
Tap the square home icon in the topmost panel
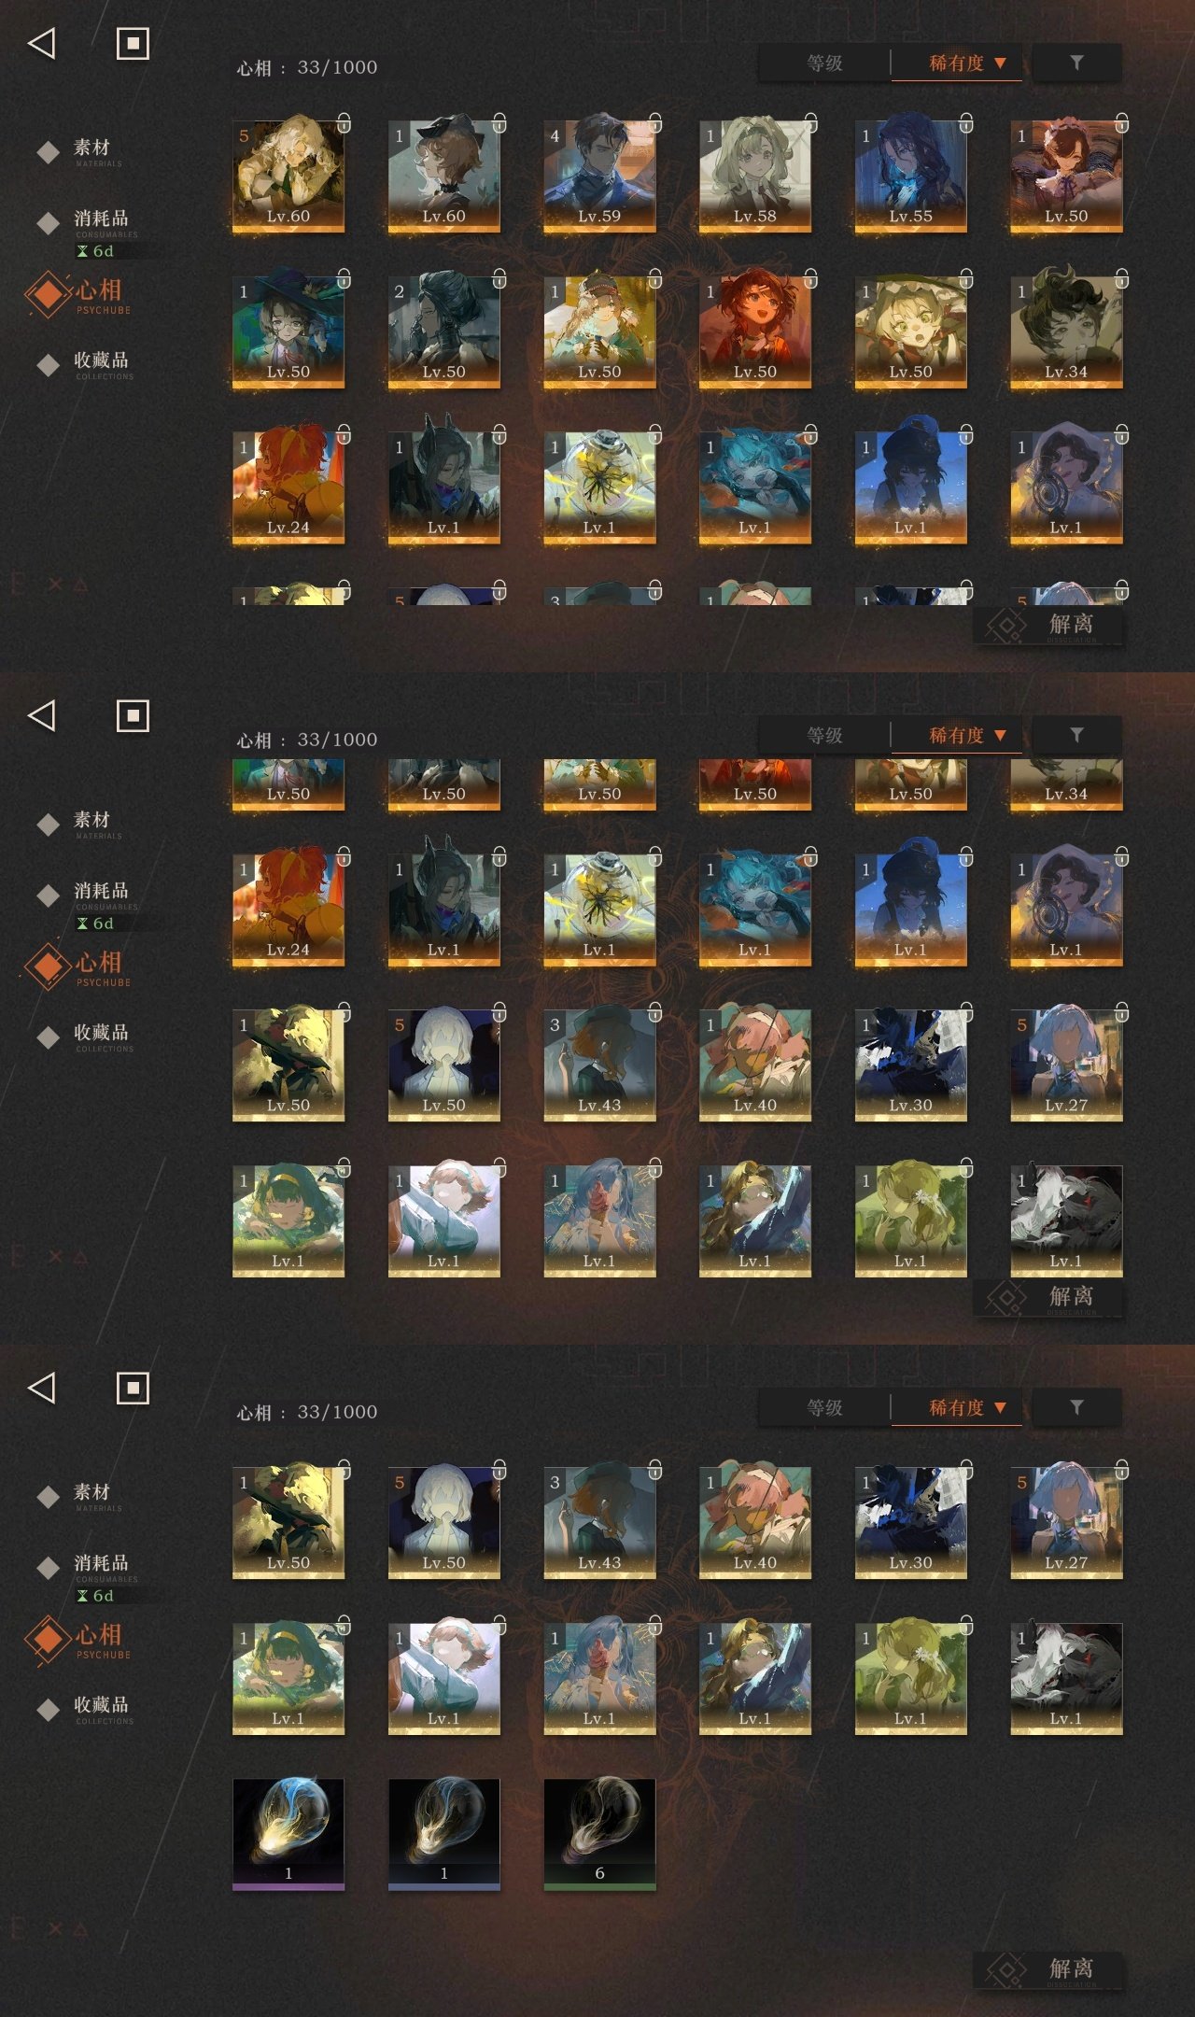click(133, 43)
